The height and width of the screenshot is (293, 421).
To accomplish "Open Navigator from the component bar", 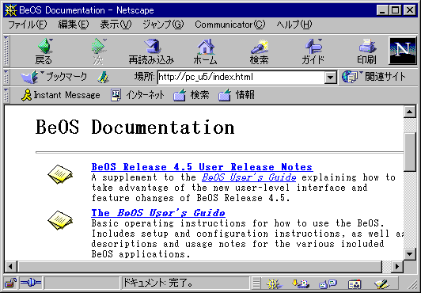I will point(273,283).
